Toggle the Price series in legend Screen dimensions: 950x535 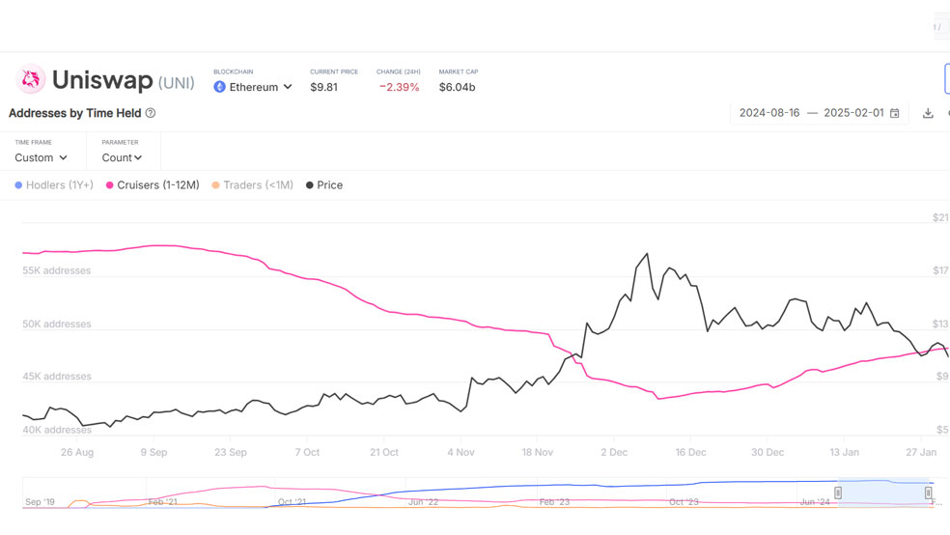(324, 185)
